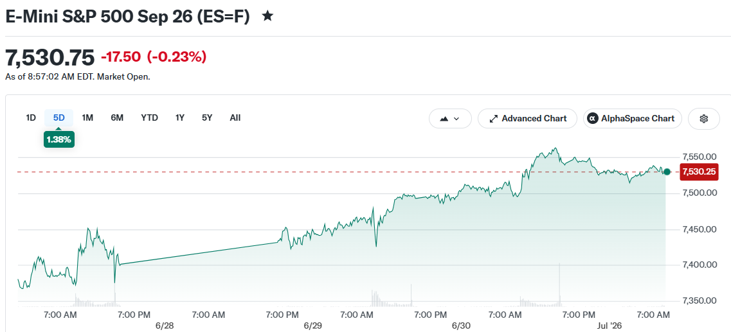This screenshot has height=332, width=731.
Task: Switch to the 6M range
Action: (x=117, y=118)
